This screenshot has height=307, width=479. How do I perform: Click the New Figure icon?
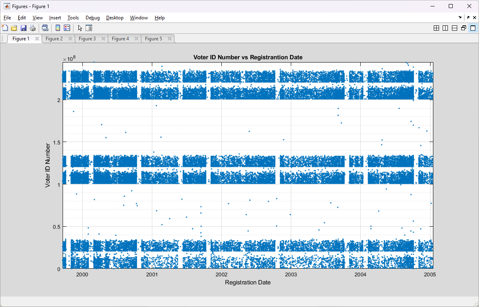5,28
